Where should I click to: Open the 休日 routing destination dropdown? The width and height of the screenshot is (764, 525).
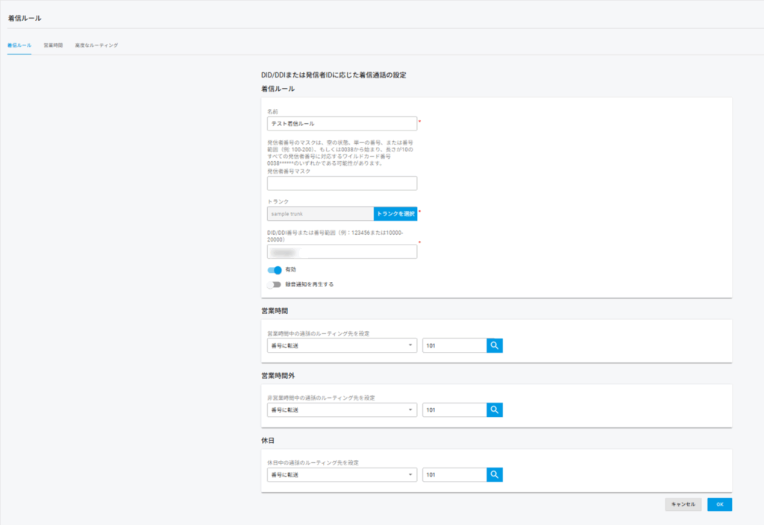[x=342, y=474]
